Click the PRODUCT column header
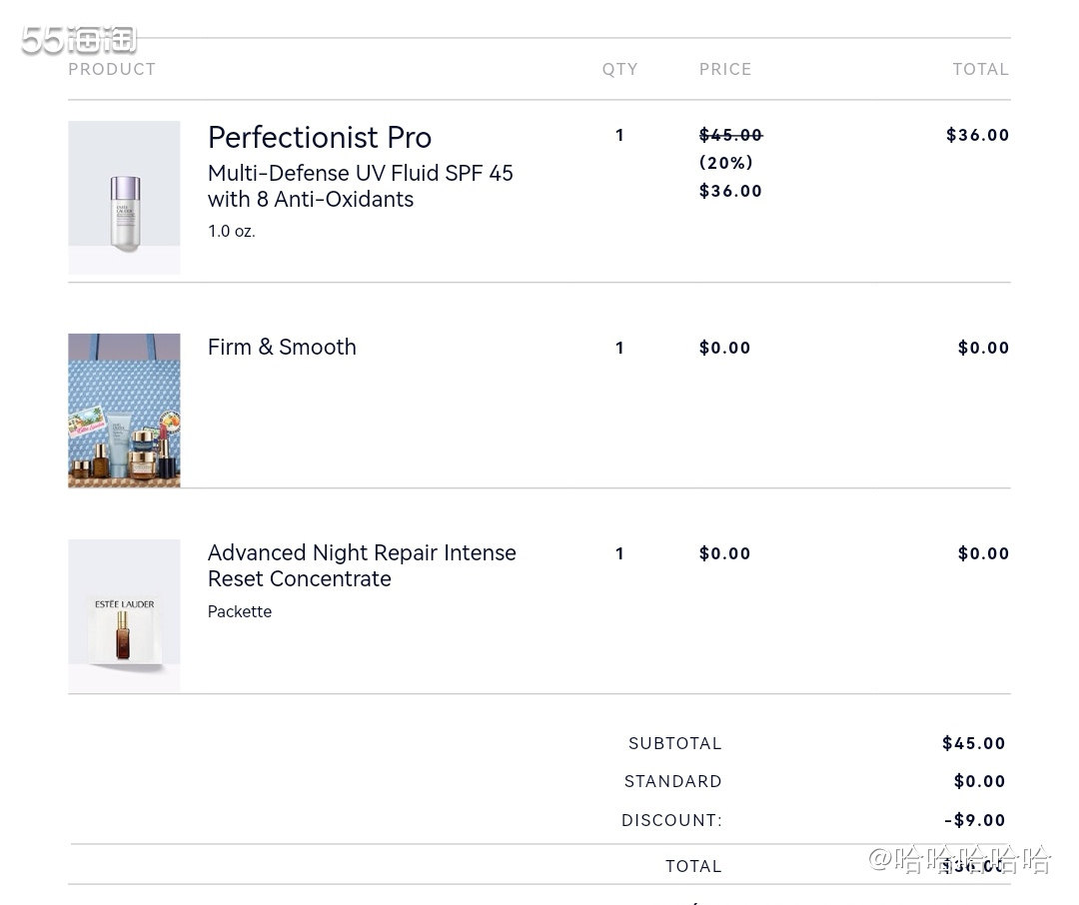The height and width of the screenshot is (905, 1079). 112,70
